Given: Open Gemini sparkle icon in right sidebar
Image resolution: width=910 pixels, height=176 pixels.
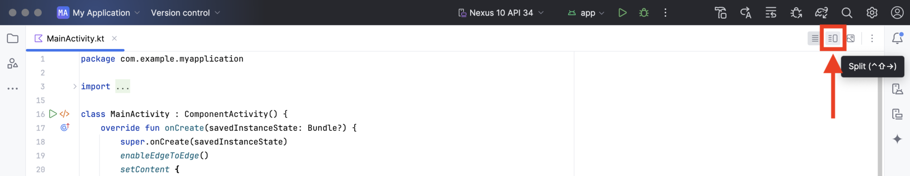Looking at the screenshot, I should [x=897, y=139].
